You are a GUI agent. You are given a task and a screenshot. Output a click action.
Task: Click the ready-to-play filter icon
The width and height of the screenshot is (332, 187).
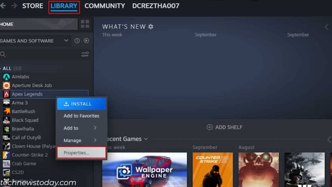[x=86, y=41]
